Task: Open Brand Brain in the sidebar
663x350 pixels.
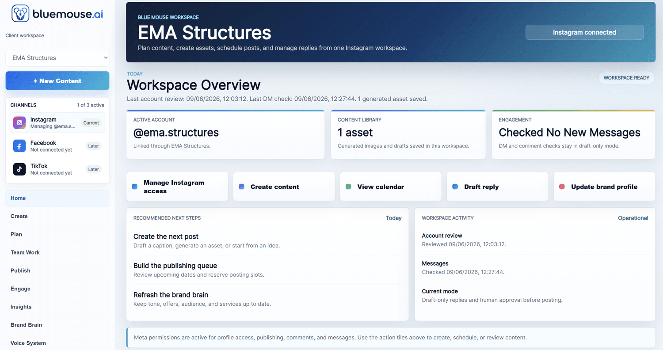Action: [57, 325]
